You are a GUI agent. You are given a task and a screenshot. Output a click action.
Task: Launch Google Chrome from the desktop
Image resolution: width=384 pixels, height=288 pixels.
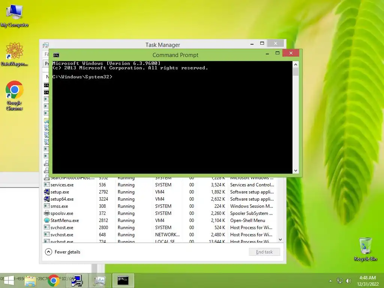pyautogui.click(x=15, y=96)
